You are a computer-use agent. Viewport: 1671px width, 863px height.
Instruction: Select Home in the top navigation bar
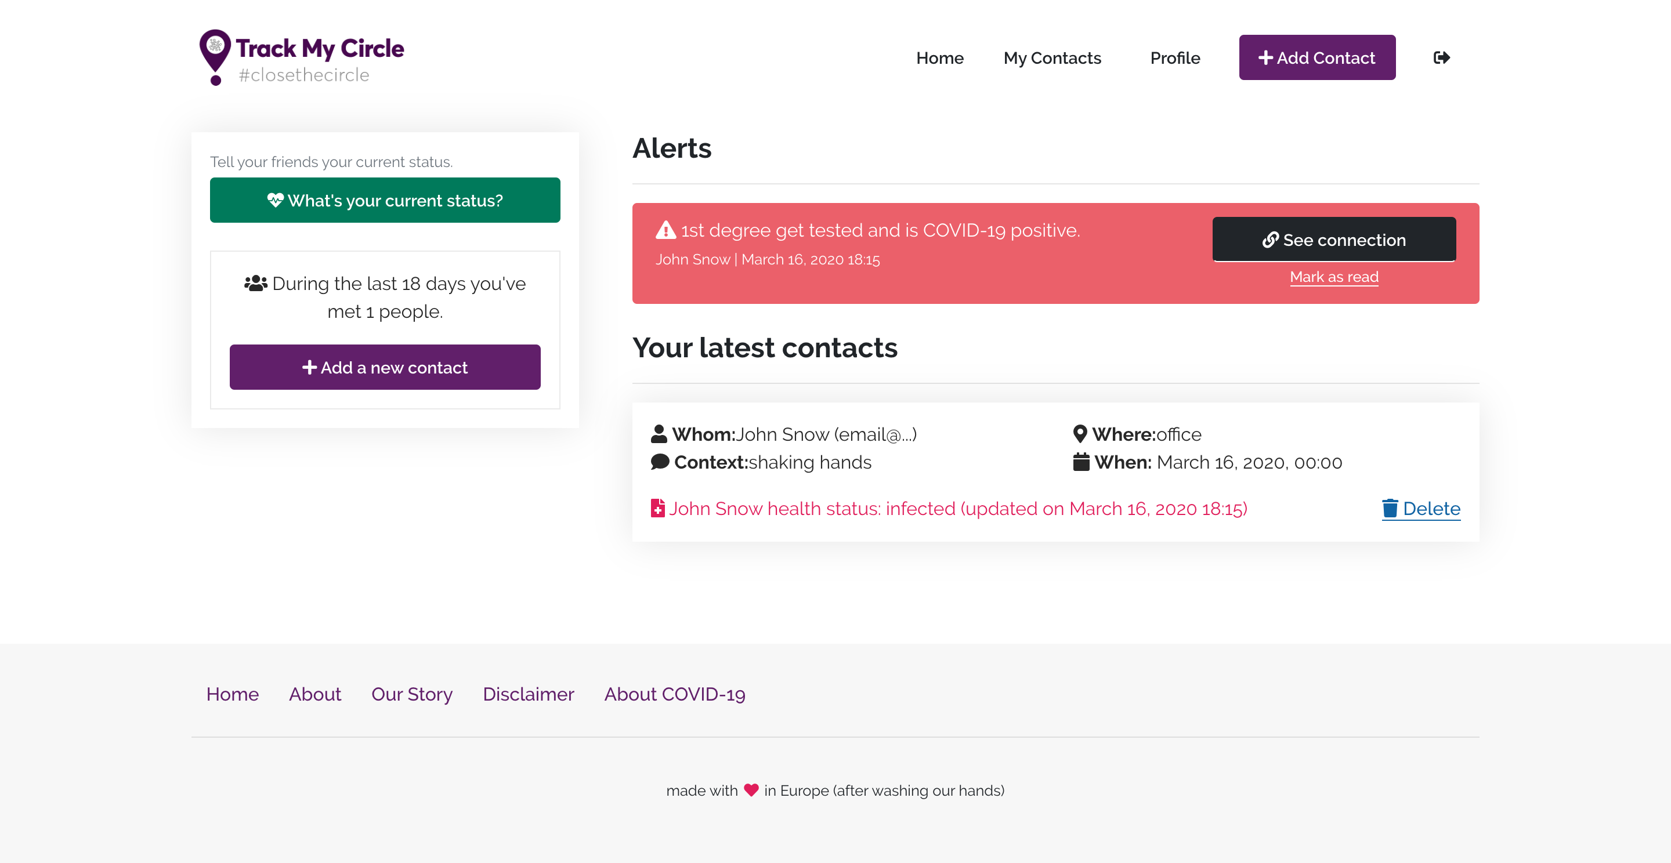tap(939, 57)
